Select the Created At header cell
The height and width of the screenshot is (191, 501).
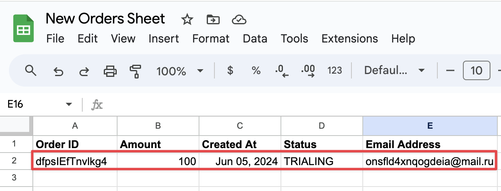pos(240,144)
